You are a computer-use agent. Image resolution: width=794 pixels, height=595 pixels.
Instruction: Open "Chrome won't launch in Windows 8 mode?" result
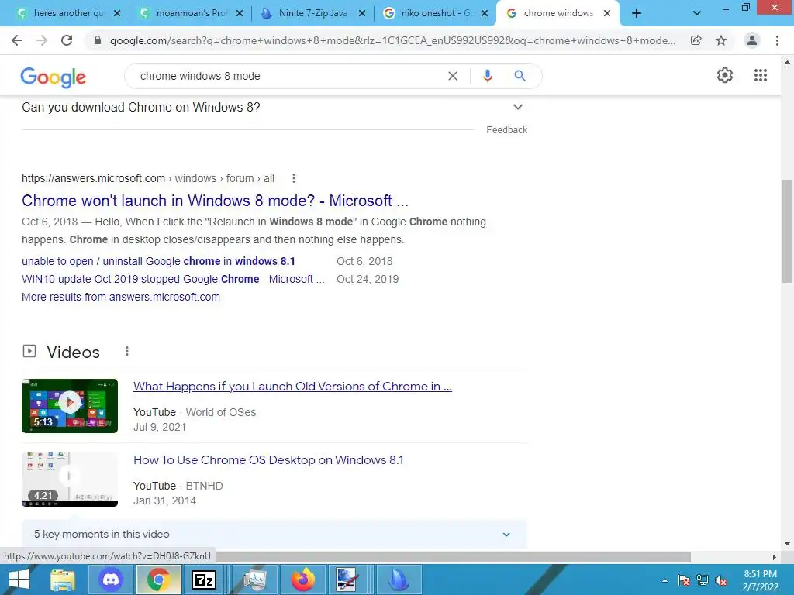coord(215,201)
